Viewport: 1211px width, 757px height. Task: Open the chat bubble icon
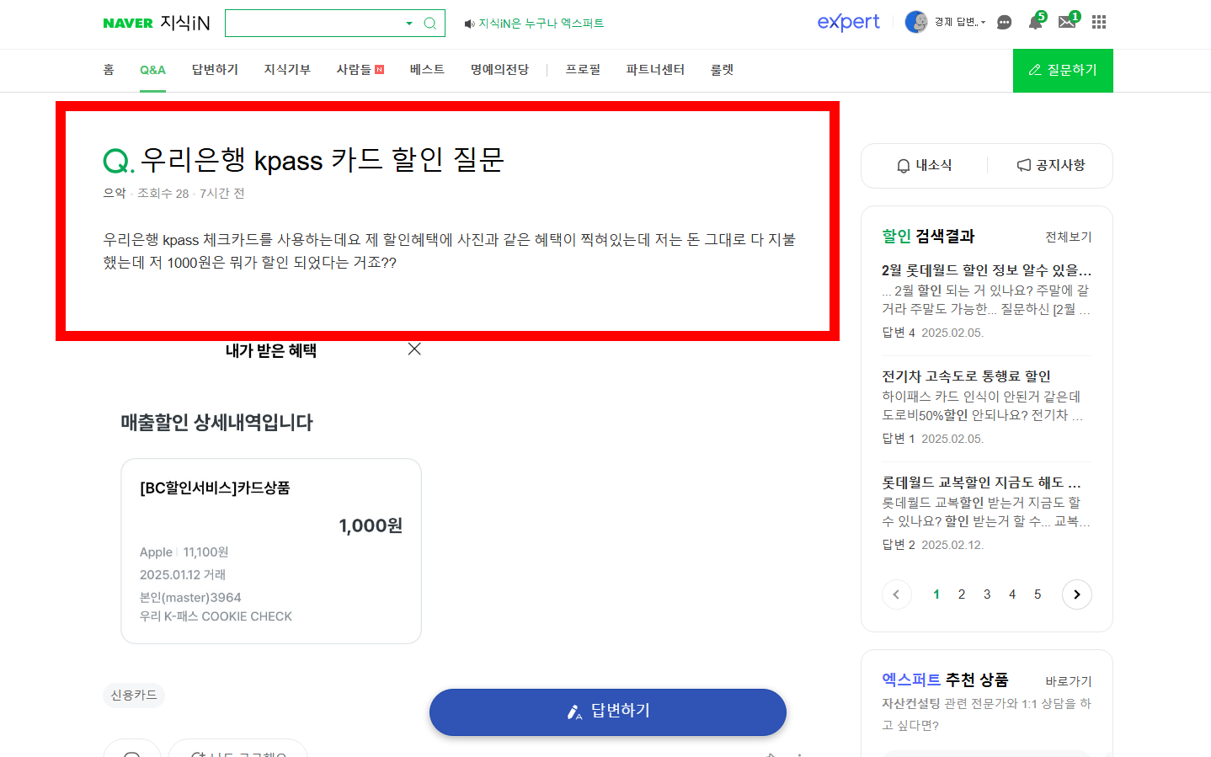pos(1004,23)
